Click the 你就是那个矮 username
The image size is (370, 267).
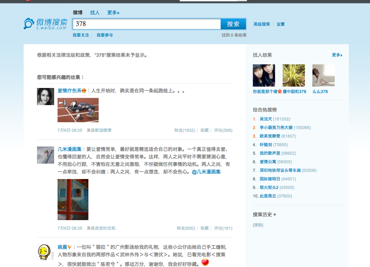265,91
